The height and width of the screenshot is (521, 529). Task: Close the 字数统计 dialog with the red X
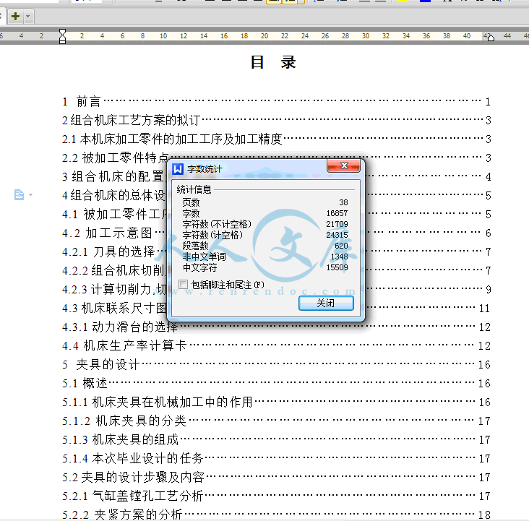tap(343, 165)
